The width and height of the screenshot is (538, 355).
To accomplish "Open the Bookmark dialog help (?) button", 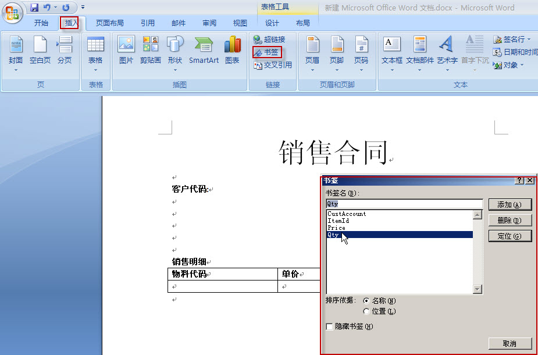I will pyautogui.click(x=519, y=180).
